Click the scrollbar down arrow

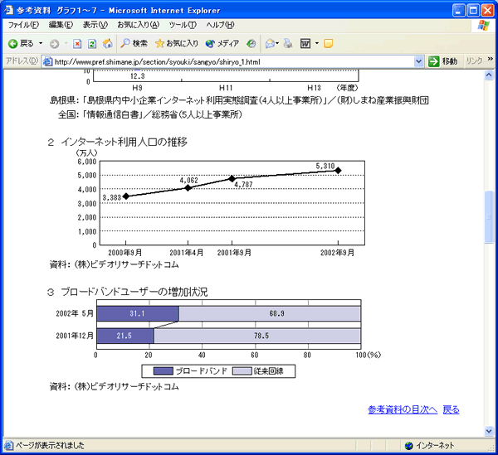(x=489, y=431)
